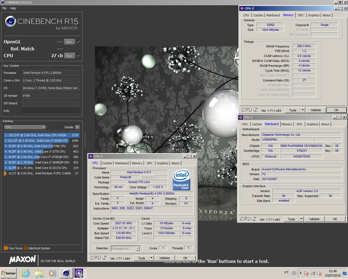The width and height of the screenshot is (348, 279).
Task: Open Windows Media Player taskbar icon
Action: [52, 273]
